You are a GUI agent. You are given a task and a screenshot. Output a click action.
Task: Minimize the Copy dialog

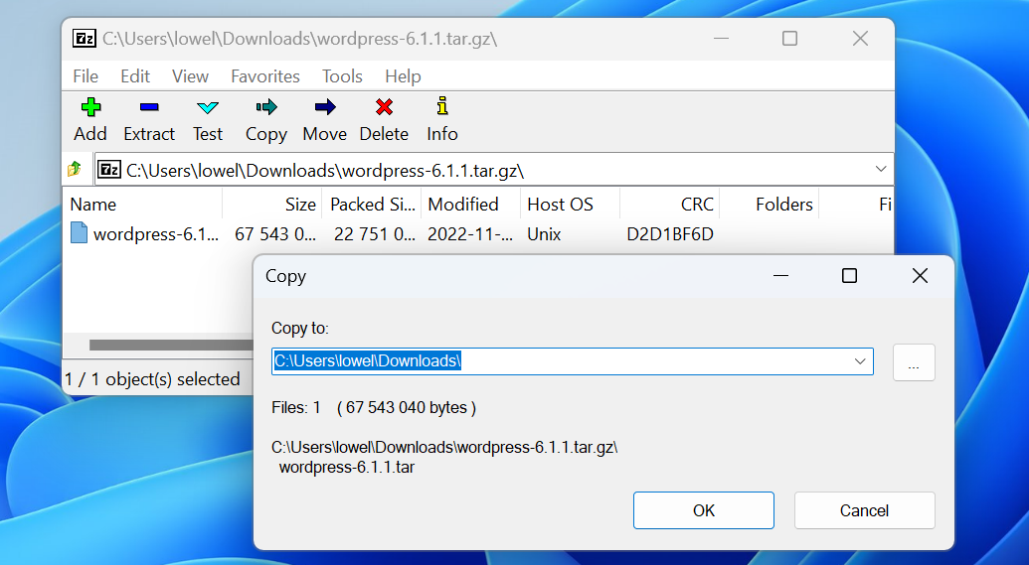coord(780,276)
